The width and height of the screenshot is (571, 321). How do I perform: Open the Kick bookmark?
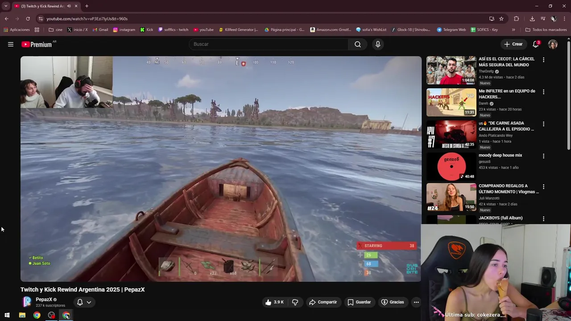(147, 30)
